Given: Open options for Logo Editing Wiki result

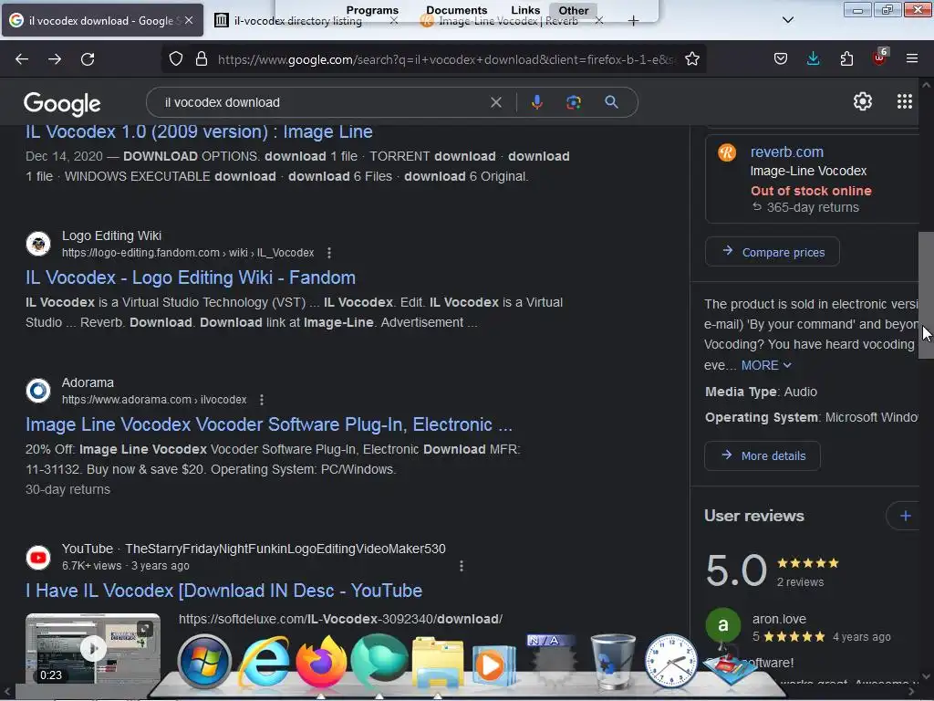Looking at the screenshot, I should point(328,253).
